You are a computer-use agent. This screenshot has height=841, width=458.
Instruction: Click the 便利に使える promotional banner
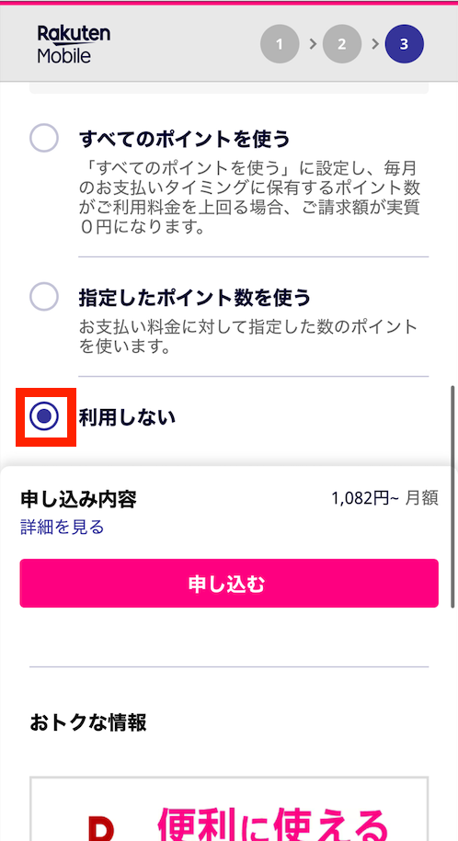coord(229,809)
